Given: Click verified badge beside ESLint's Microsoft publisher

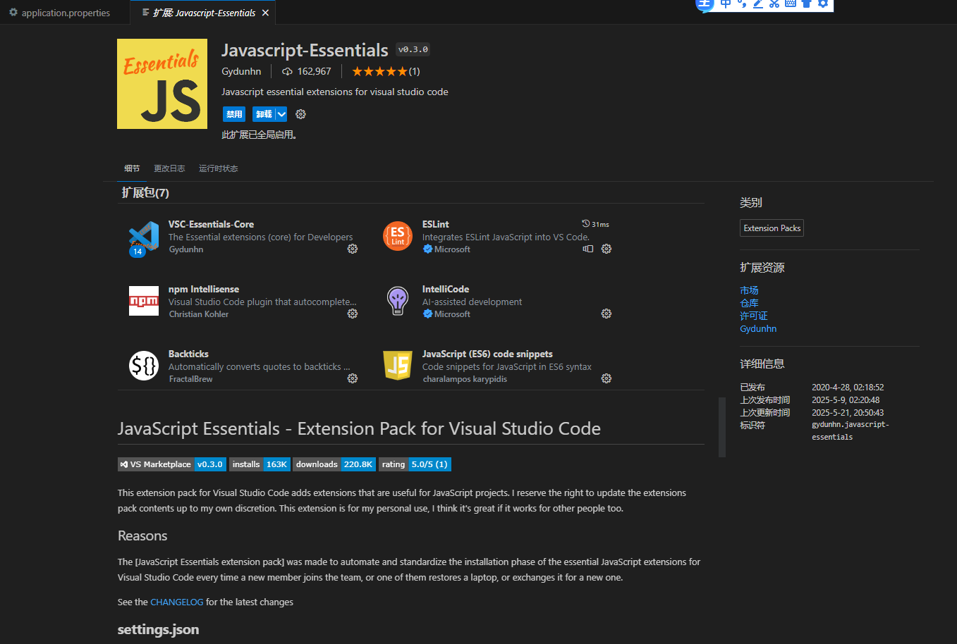Looking at the screenshot, I should [x=427, y=249].
